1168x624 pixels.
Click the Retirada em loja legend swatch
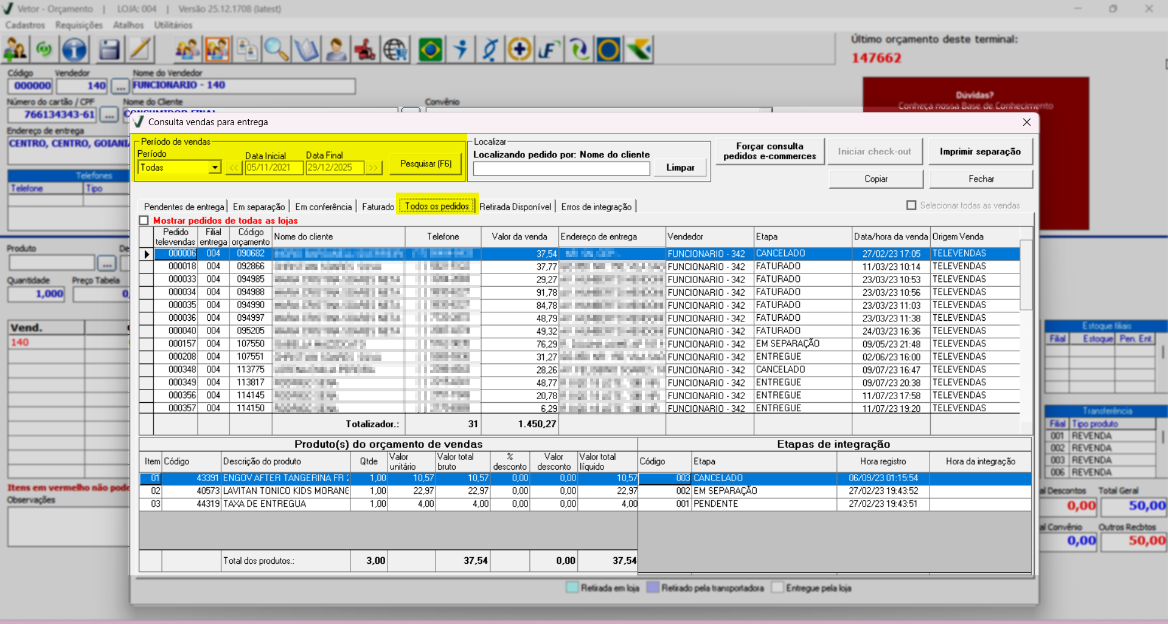[x=572, y=588]
